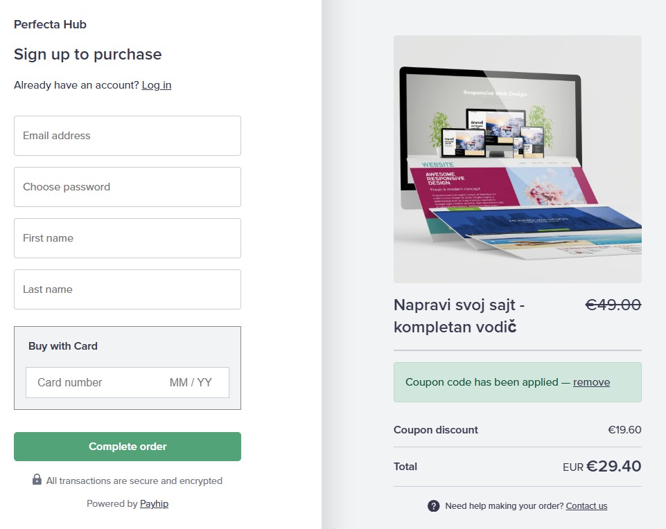Click the Contact us link
666x529 pixels.
(586, 506)
